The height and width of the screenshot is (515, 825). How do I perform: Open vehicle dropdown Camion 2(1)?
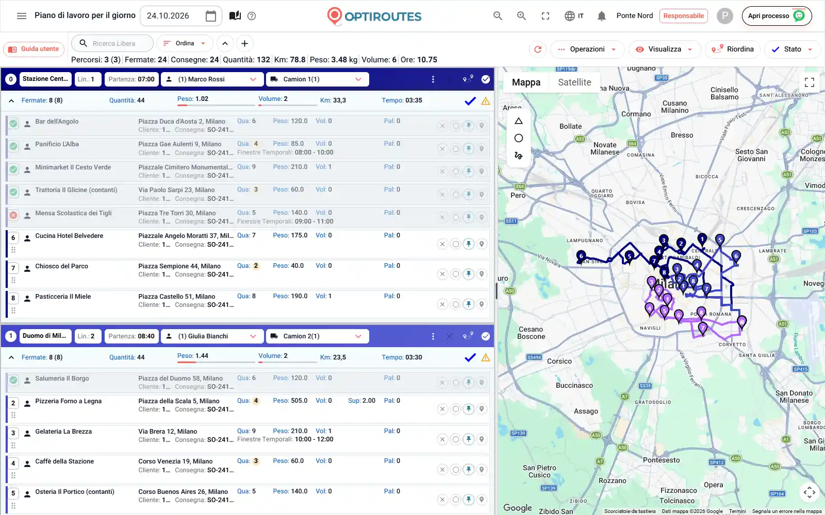[x=317, y=336]
